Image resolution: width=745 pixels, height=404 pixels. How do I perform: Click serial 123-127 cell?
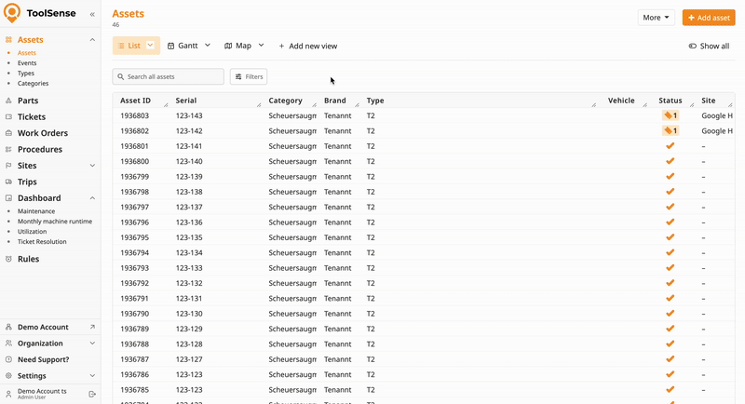pos(189,359)
